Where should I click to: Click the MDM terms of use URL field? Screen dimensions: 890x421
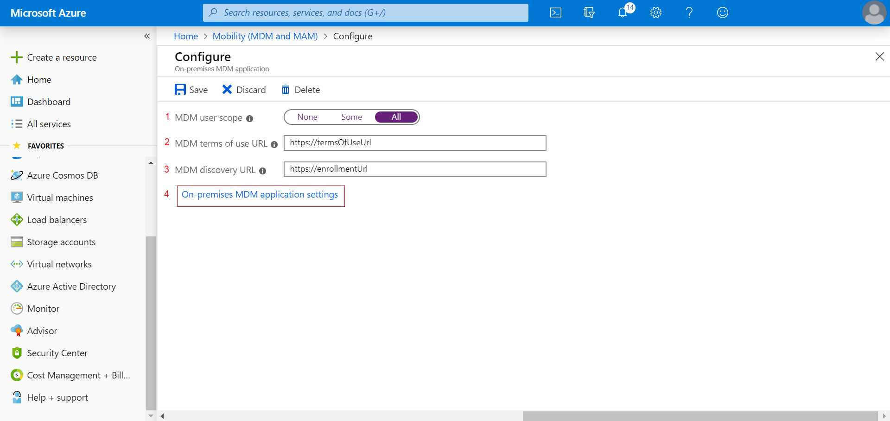point(414,142)
